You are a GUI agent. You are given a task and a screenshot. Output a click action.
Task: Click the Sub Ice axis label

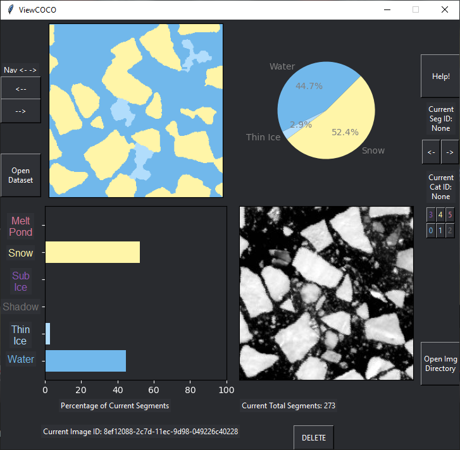[20, 281]
